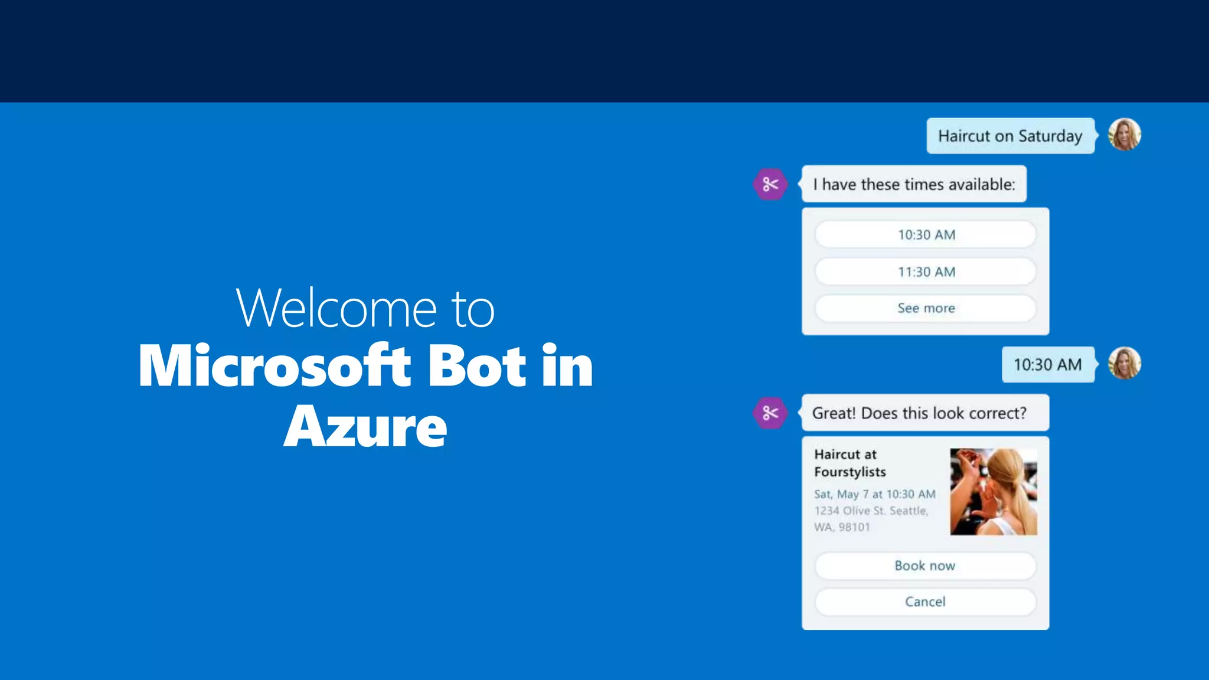Click the Sat, May 7 appointment date text
This screenshot has width=1209, height=680.
pos(874,494)
